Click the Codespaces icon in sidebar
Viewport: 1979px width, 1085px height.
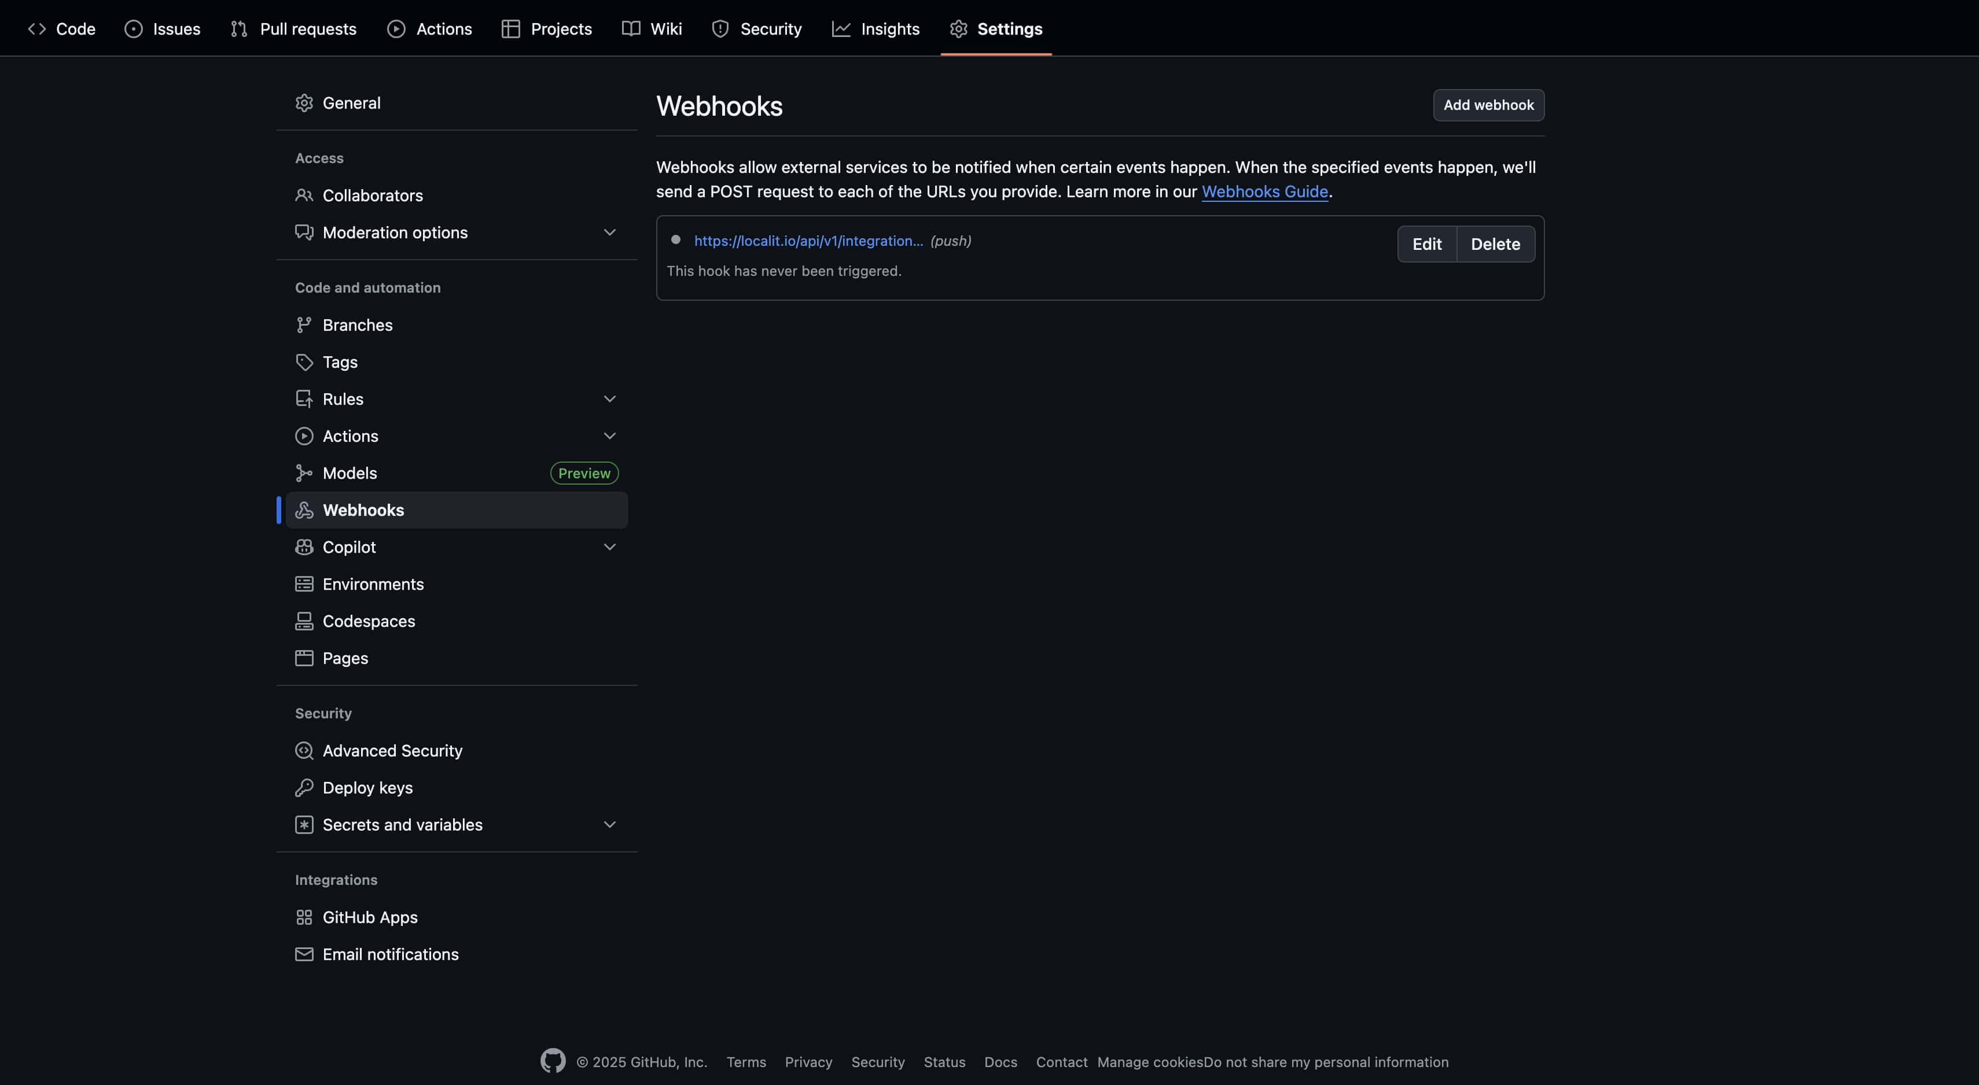point(304,621)
